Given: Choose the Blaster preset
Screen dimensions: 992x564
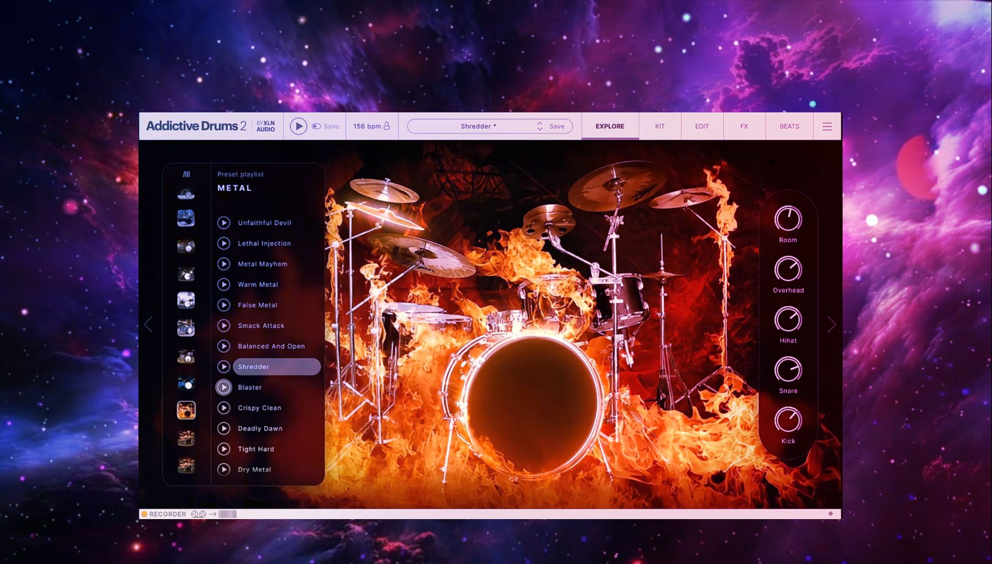Looking at the screenshot, I should (250, 387).
